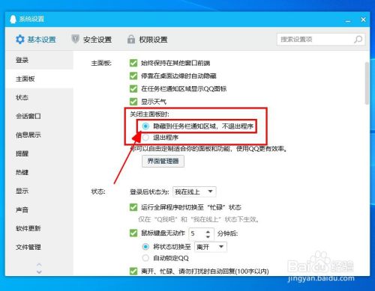Click the sidebar down chevron arrow
Image resolution: width=375 pixels, height=291 pixels.
39,272
